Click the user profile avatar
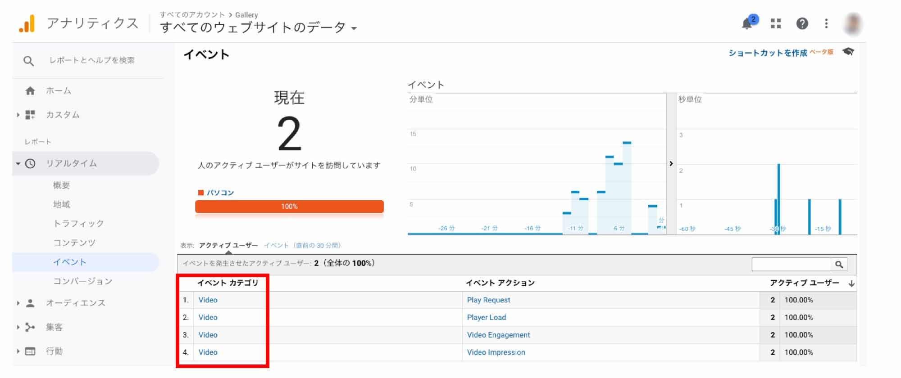The width and height of the screenshot is (901, 378). 853,23
